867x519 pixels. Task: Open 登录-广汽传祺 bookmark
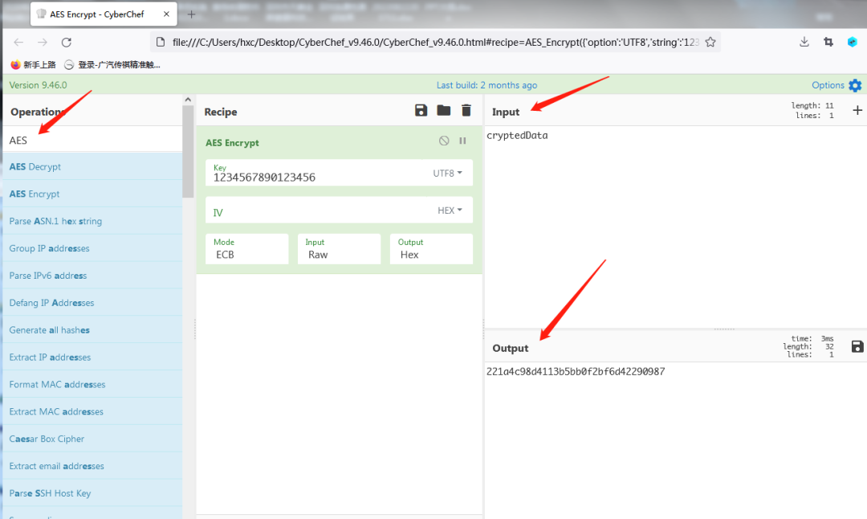point(112,65)
